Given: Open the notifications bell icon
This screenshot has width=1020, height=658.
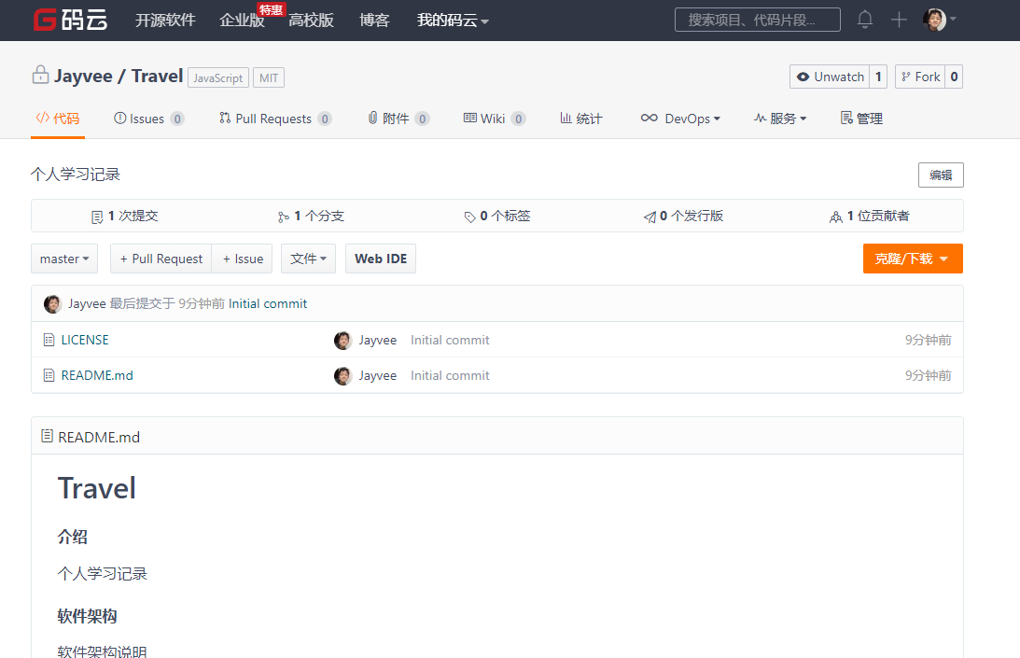Looking at the screenshot, I should tap(864, 20).
